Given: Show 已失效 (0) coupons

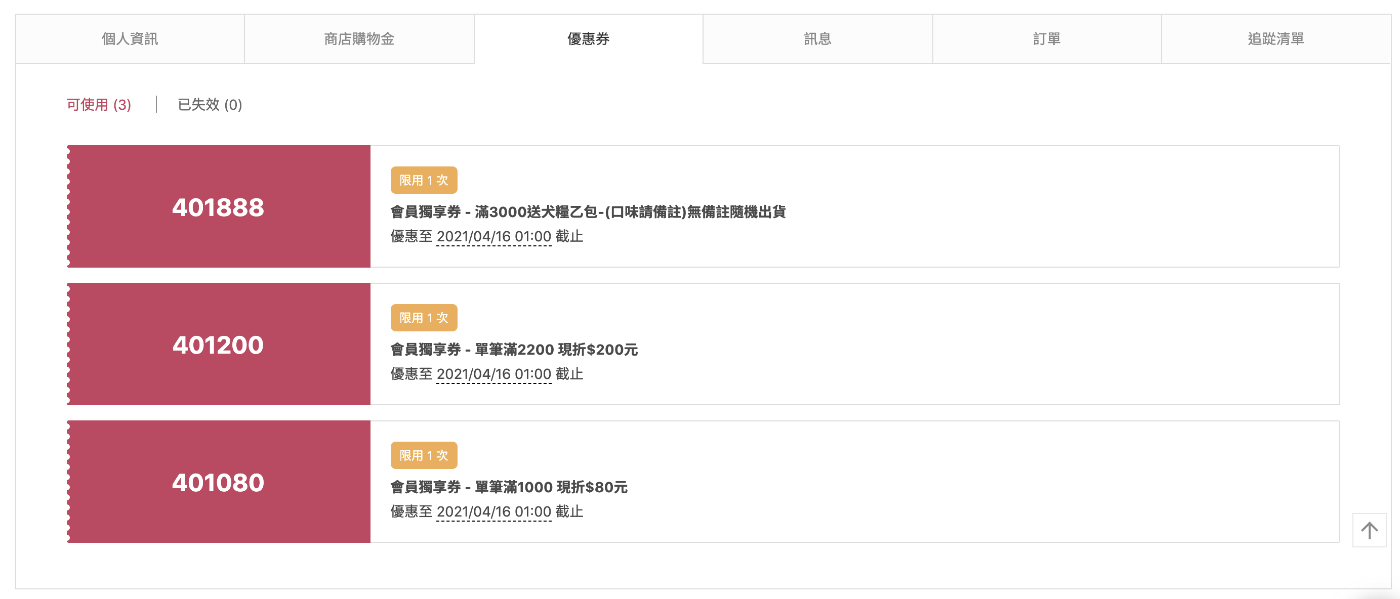Looking at the screenshot, I should 209,104.
